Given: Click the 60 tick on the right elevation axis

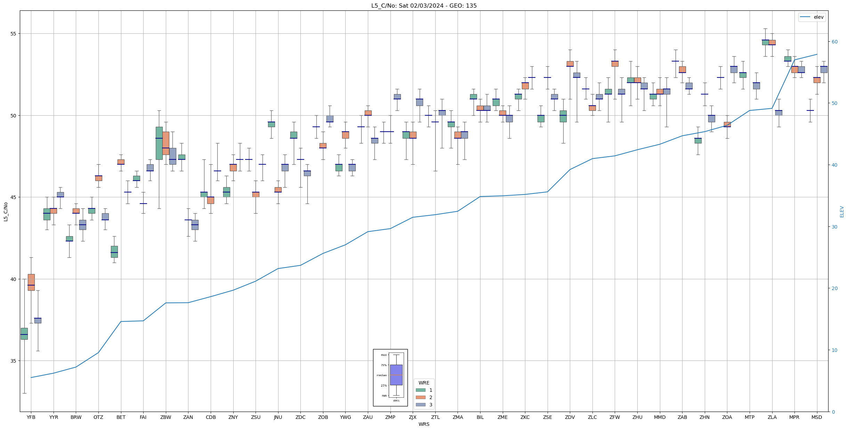Looking at the screenshot, I should click(834, 42).
